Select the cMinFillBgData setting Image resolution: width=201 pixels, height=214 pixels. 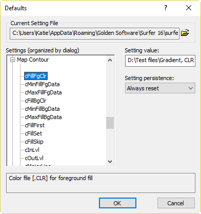click(42, 109)
